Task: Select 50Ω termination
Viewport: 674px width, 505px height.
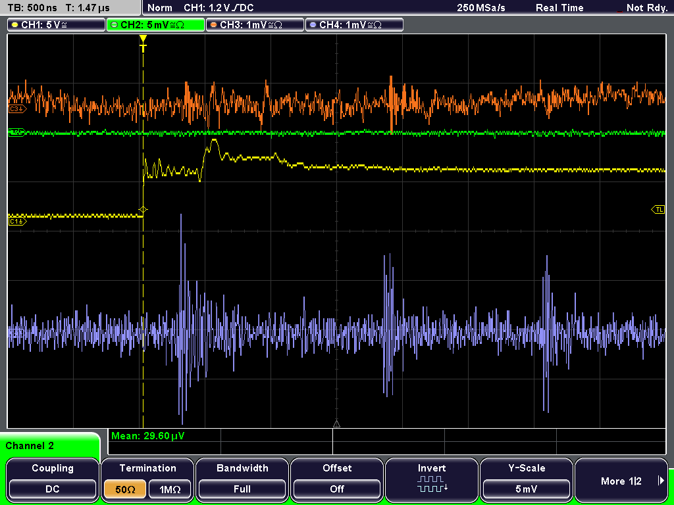Action: tap(125, 489)
